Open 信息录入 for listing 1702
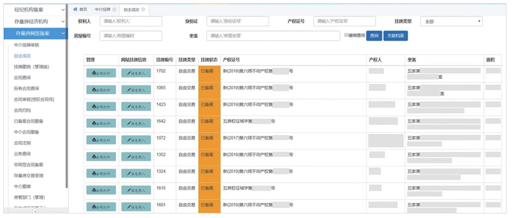 pyautogui.click(x=136, y=73)
